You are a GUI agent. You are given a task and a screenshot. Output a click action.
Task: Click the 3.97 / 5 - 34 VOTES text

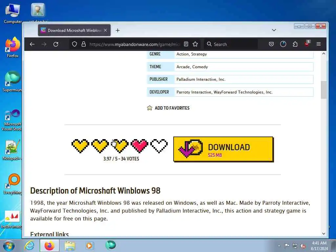121,159
